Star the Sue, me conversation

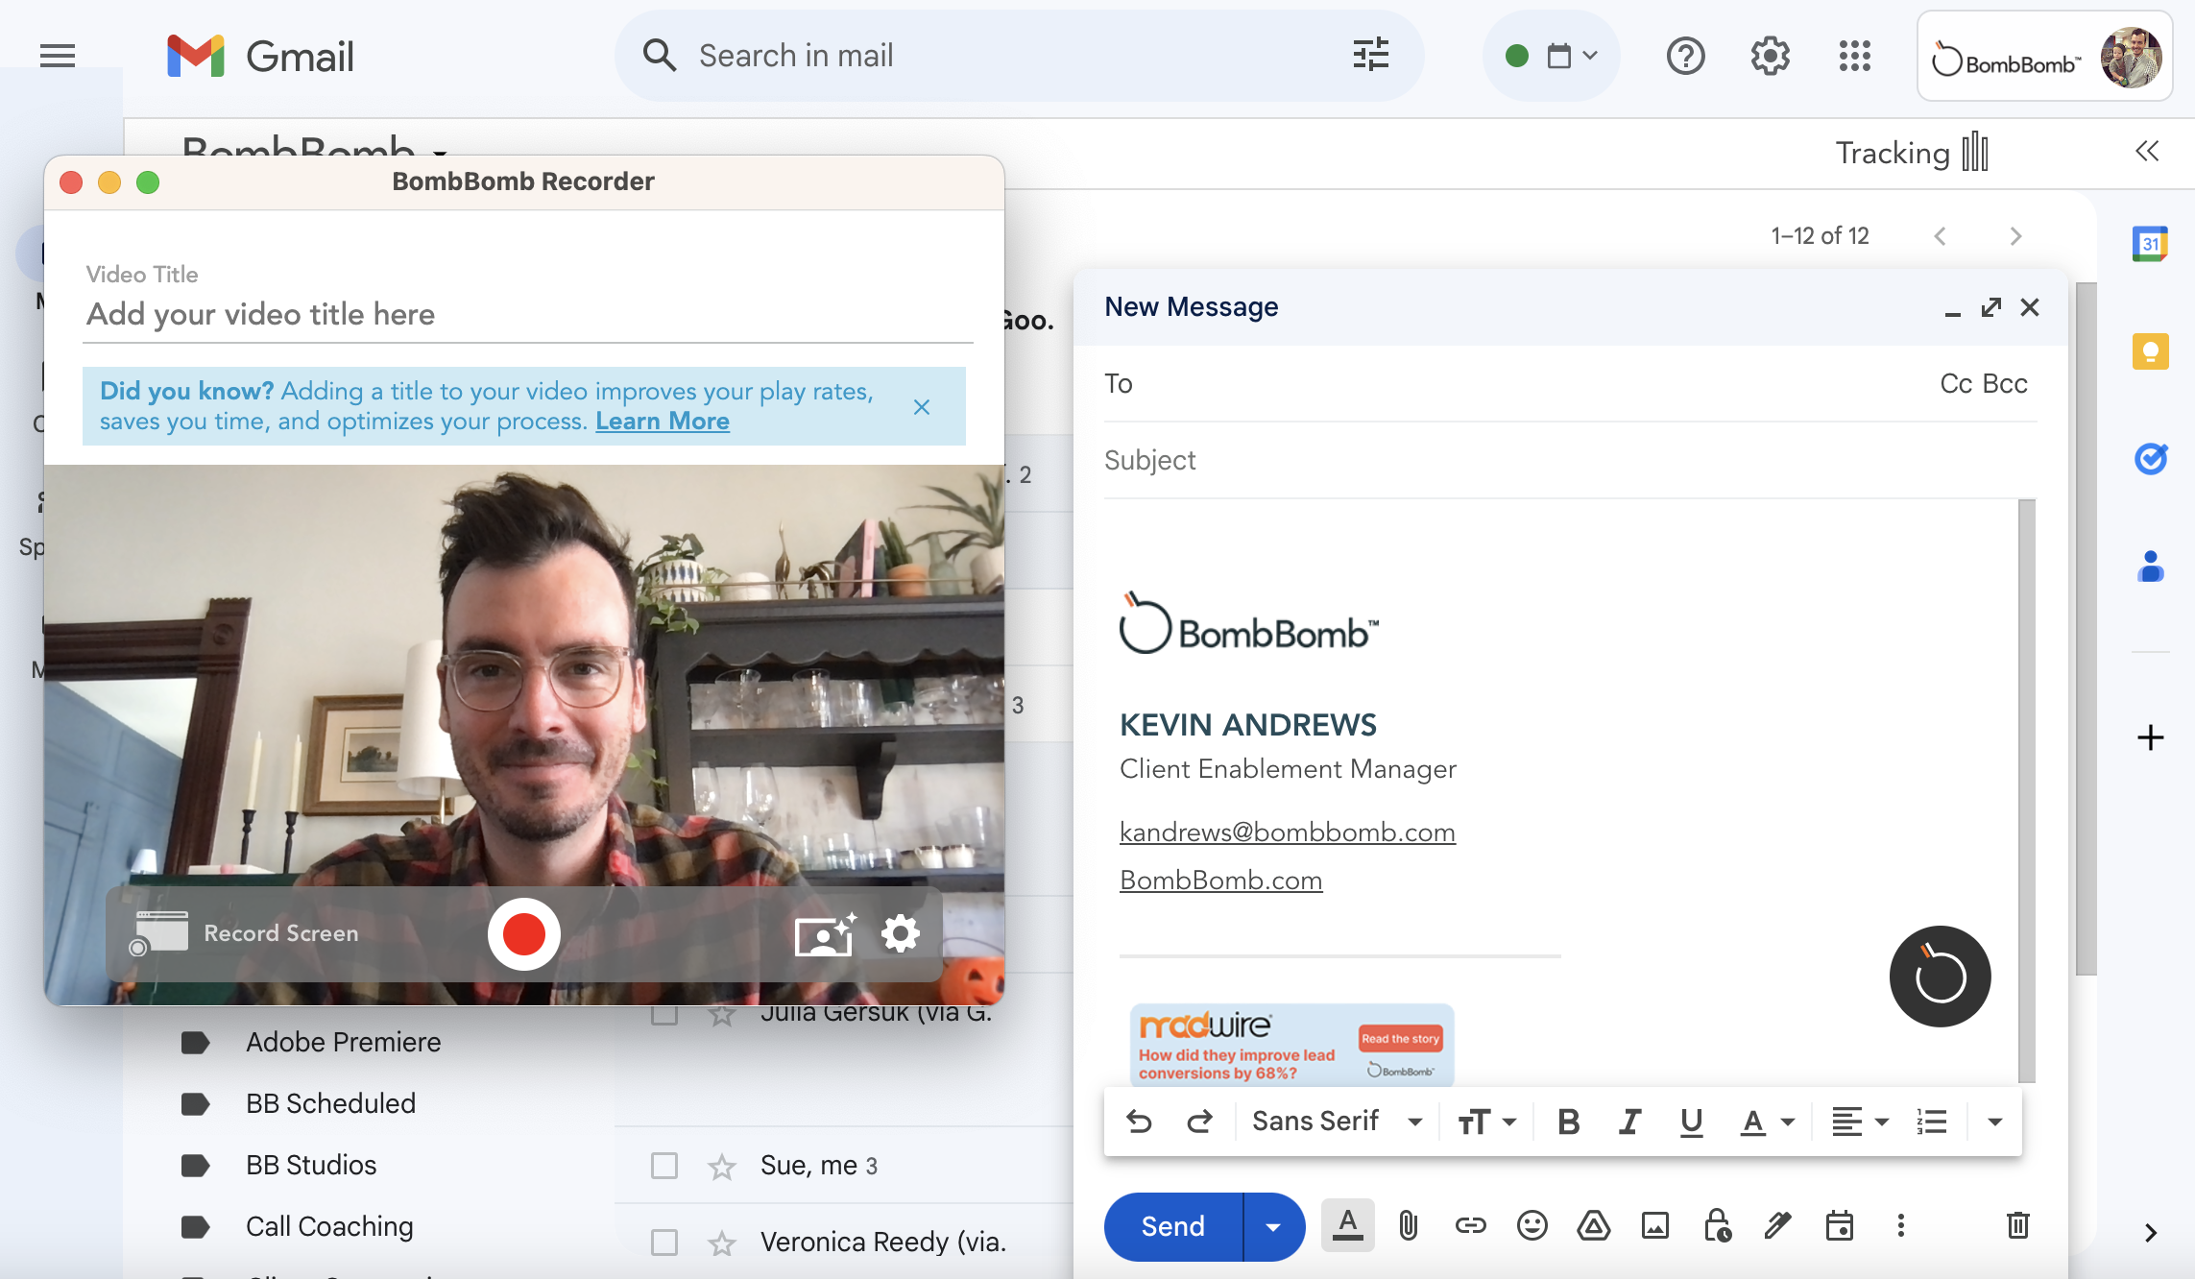coord(721,1167)
